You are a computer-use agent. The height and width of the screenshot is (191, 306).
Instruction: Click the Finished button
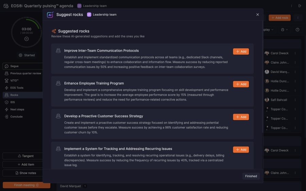[x=251, y=176]
